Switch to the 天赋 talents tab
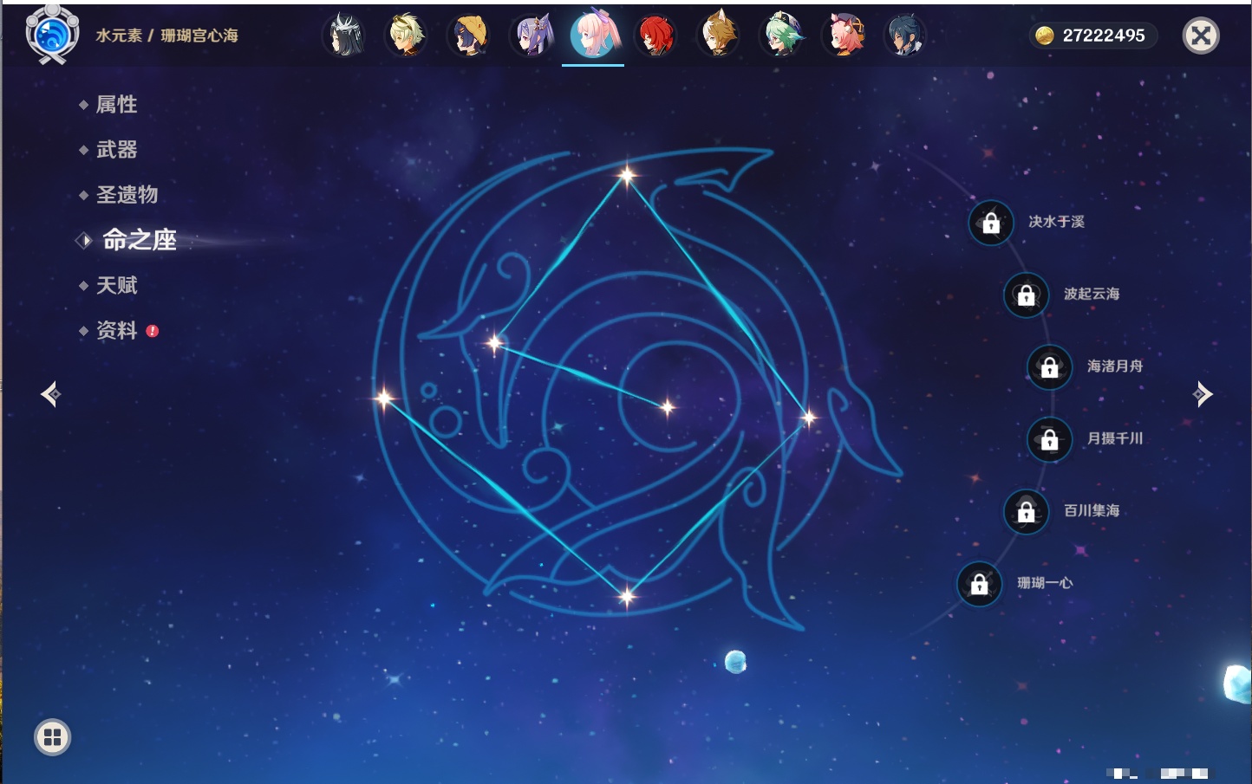Image resolution: width=1252 pixels, height=784 pixels. 116,285
